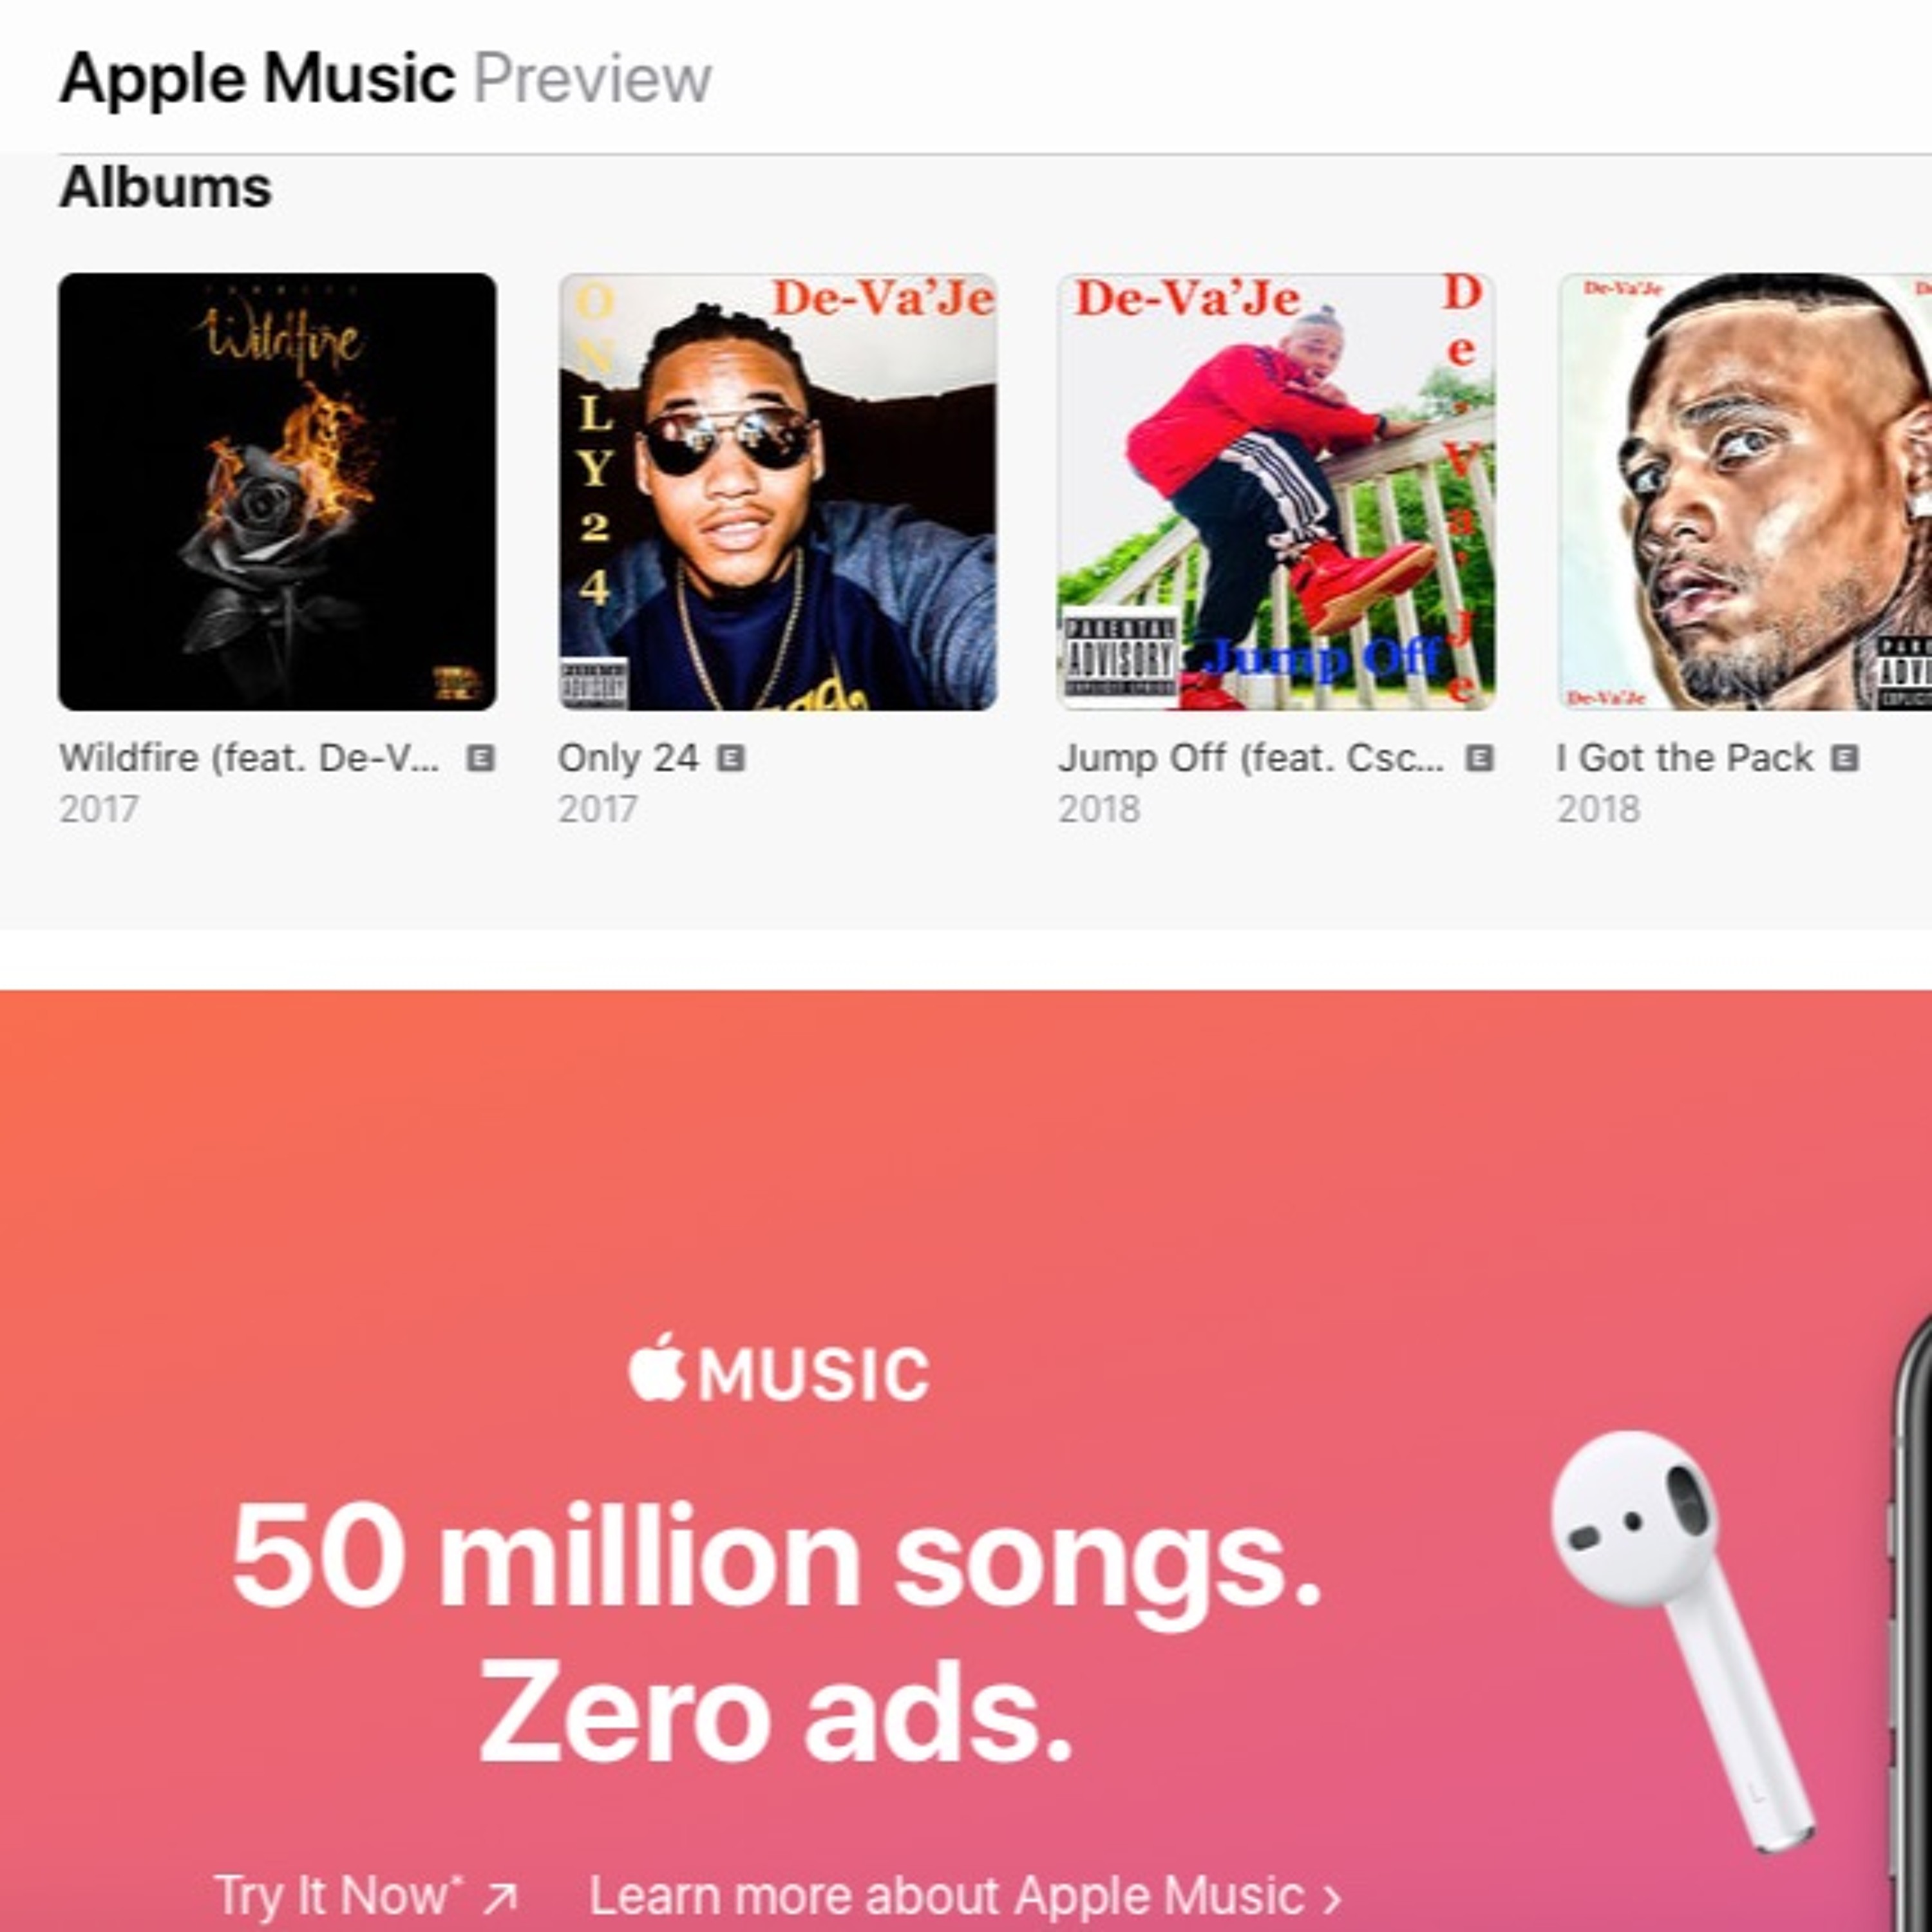1932x1932 pixels.
Task: Select the Only 24 album title text
Action: [x=628, y=758]
